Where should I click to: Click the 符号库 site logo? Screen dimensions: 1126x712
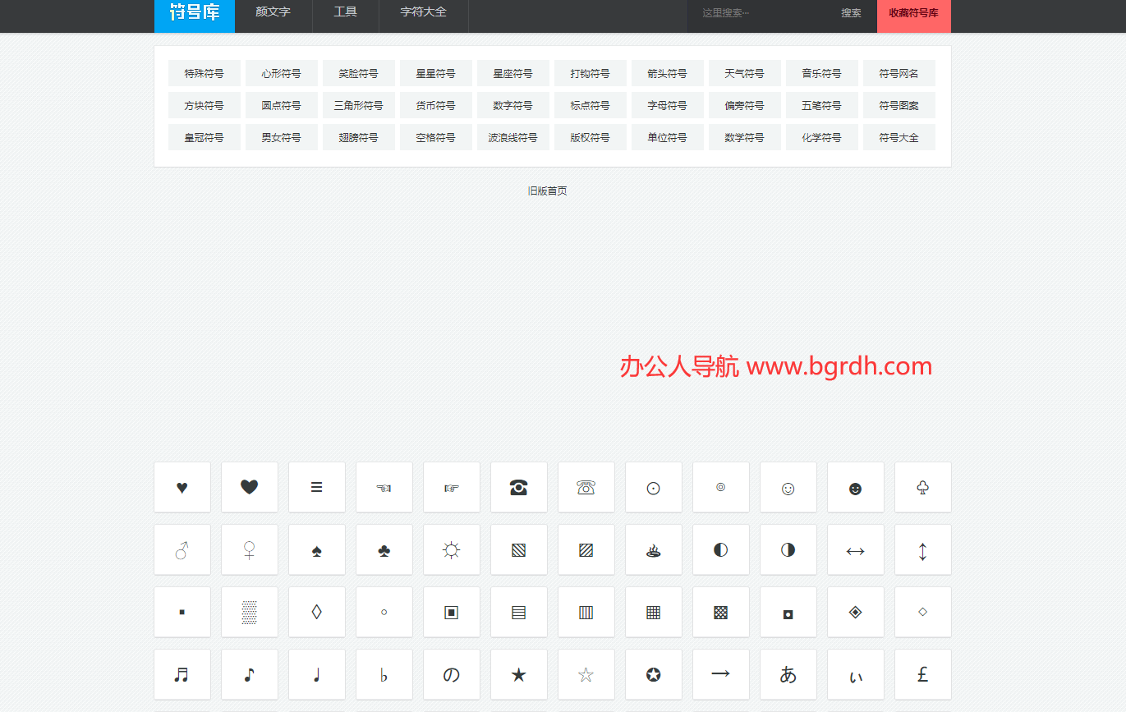tap(195, 13)
